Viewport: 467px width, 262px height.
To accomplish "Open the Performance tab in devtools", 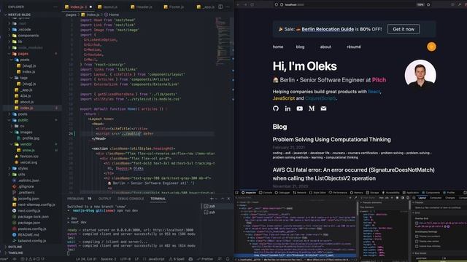I will (338, 192).
